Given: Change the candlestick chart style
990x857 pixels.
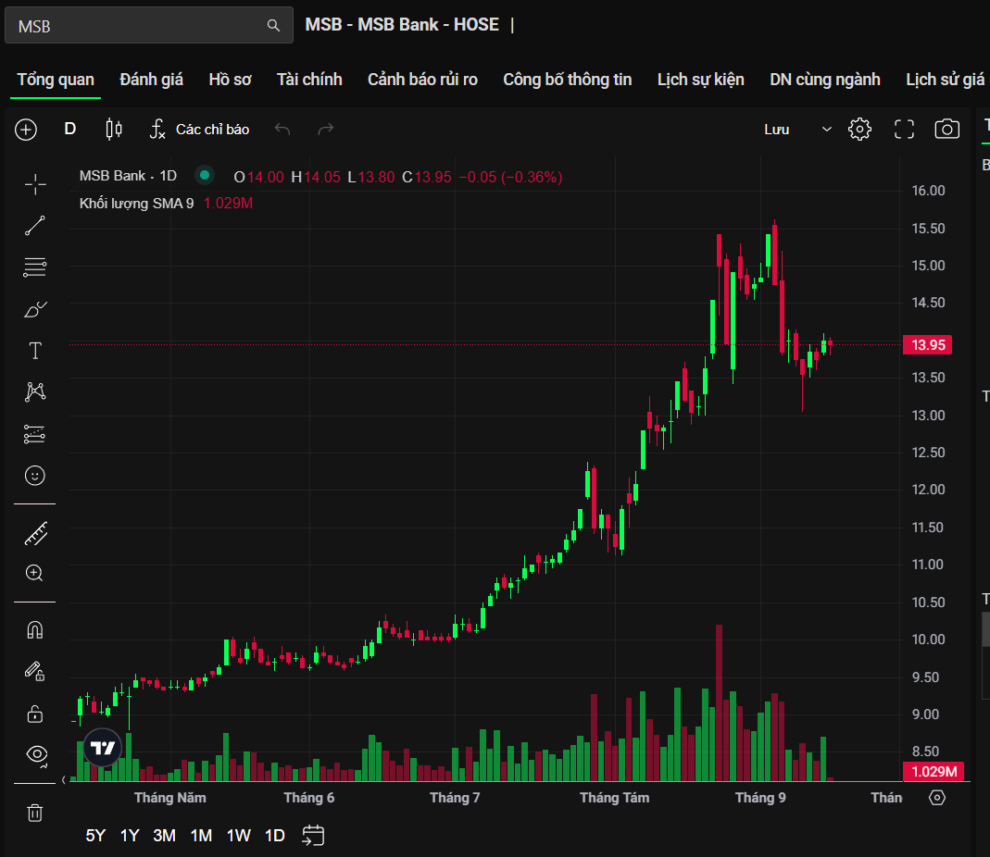Looking at the screenshot, I should coord(114,130).
